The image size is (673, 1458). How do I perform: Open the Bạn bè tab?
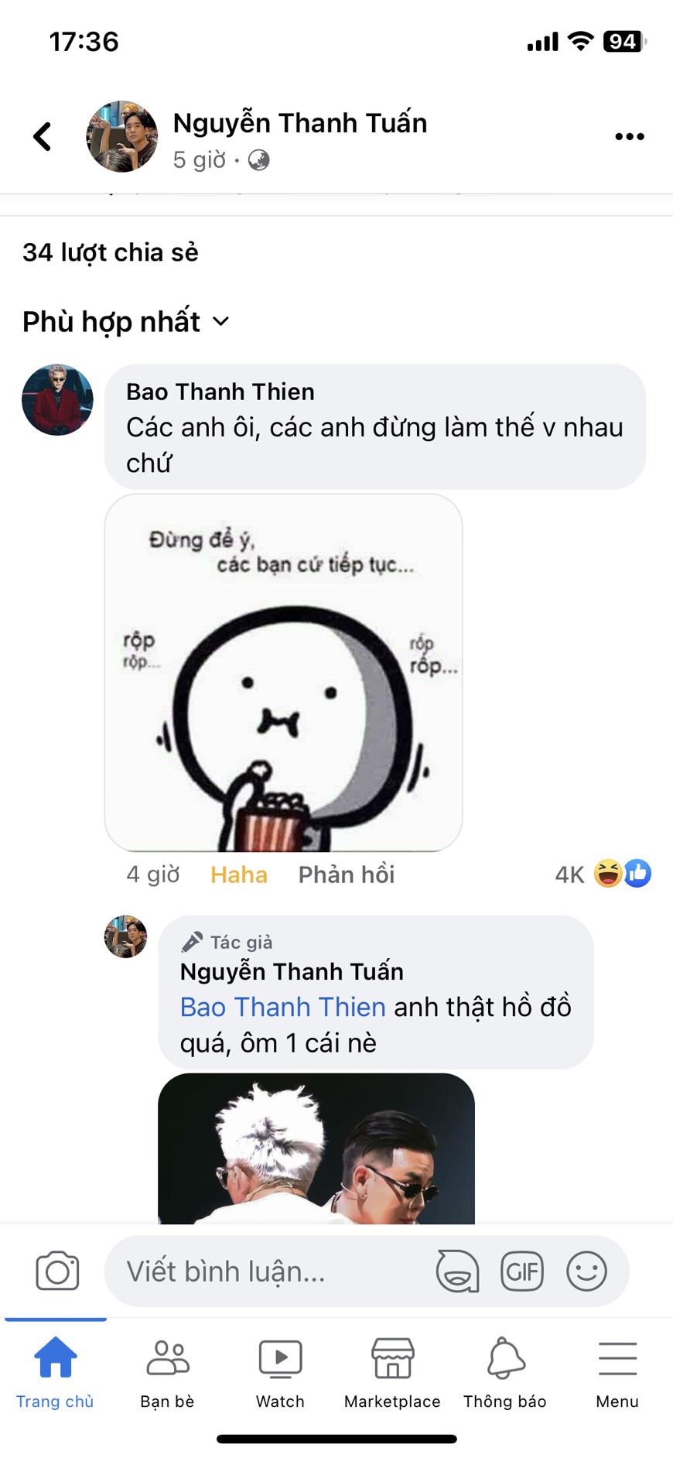[x=167, y=1372]
